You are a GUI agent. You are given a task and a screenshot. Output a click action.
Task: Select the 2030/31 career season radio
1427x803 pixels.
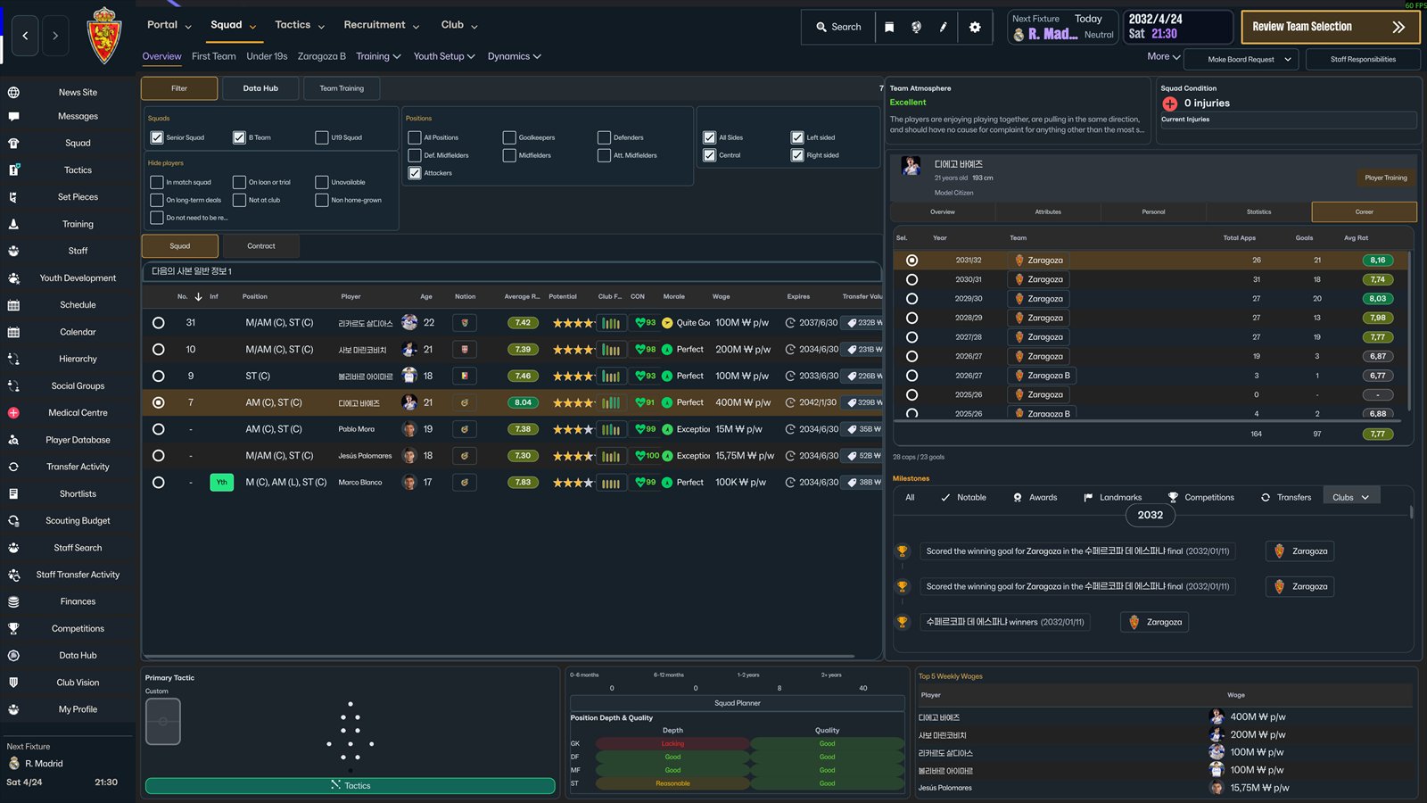pyautogui.click(x=911, y=279)
